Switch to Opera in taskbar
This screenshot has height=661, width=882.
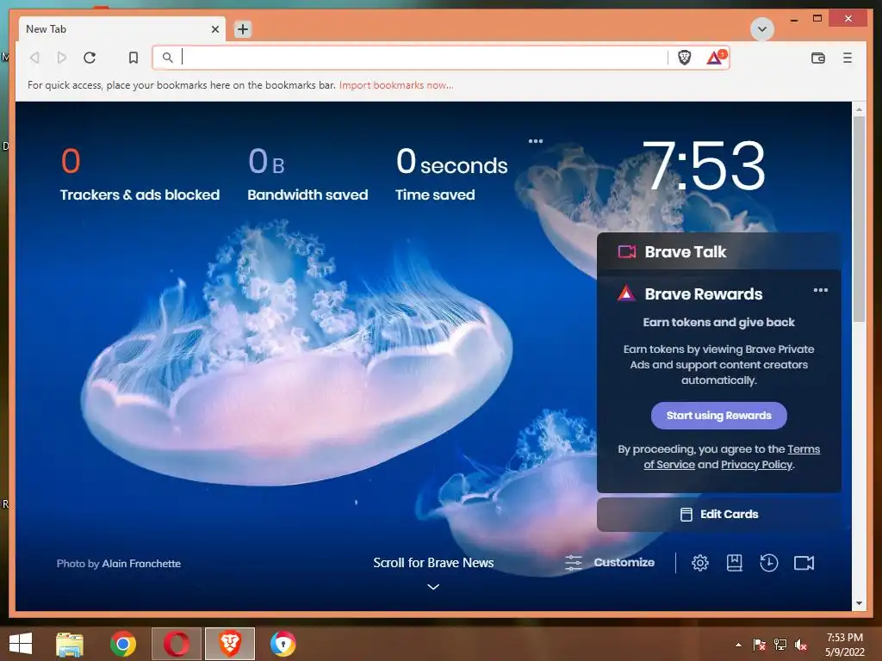(177, 644)
